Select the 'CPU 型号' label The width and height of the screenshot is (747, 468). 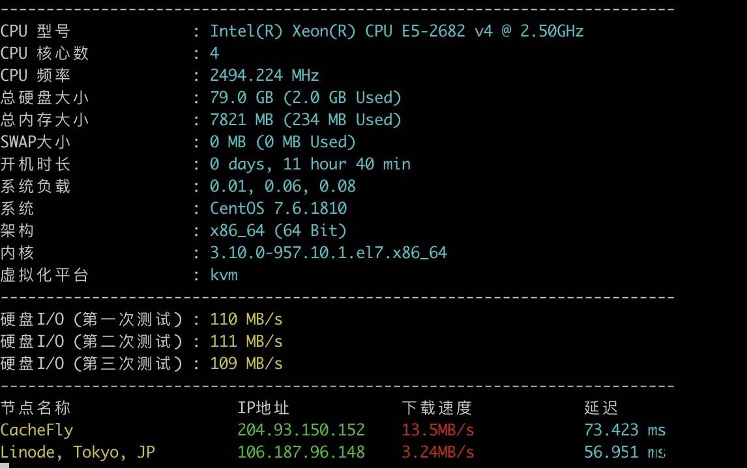(x=35, y=31)
